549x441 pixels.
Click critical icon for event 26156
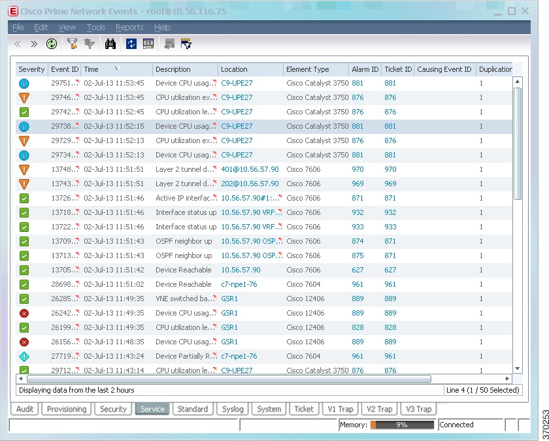pos(24,342)
